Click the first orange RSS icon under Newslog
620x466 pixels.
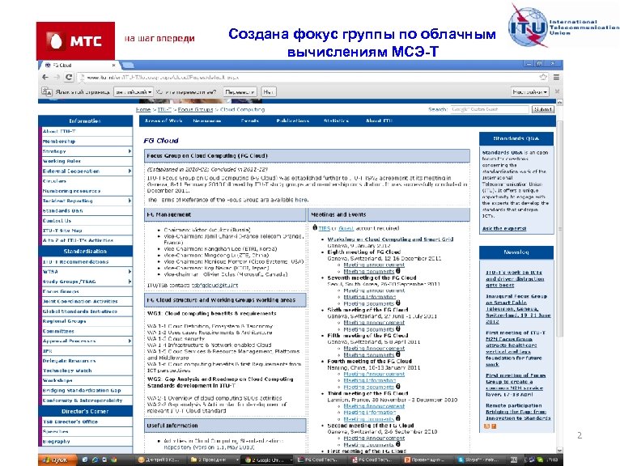pyautogui.click(x=486, y=426)
